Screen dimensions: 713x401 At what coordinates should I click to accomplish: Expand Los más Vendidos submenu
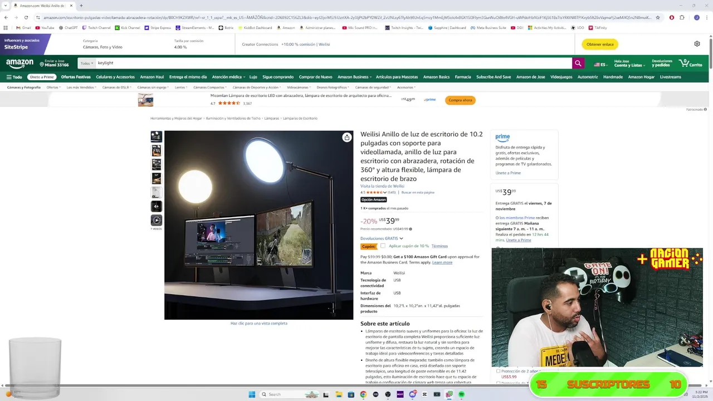(x=81, y=87)
